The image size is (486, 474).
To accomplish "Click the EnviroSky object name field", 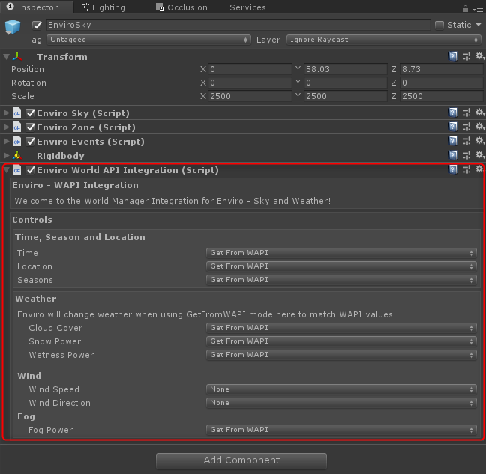I will [x=238, y=25].
